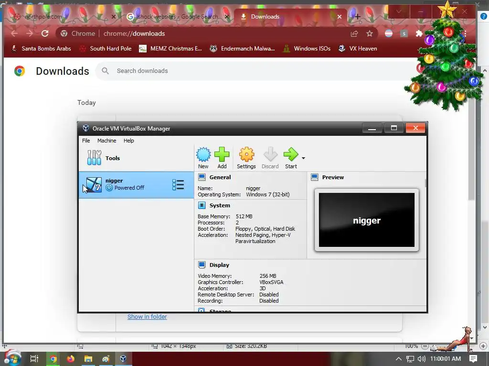489x366 pixels.
Task: Open File Explorer from the taskbar
Action: [88, 359]
